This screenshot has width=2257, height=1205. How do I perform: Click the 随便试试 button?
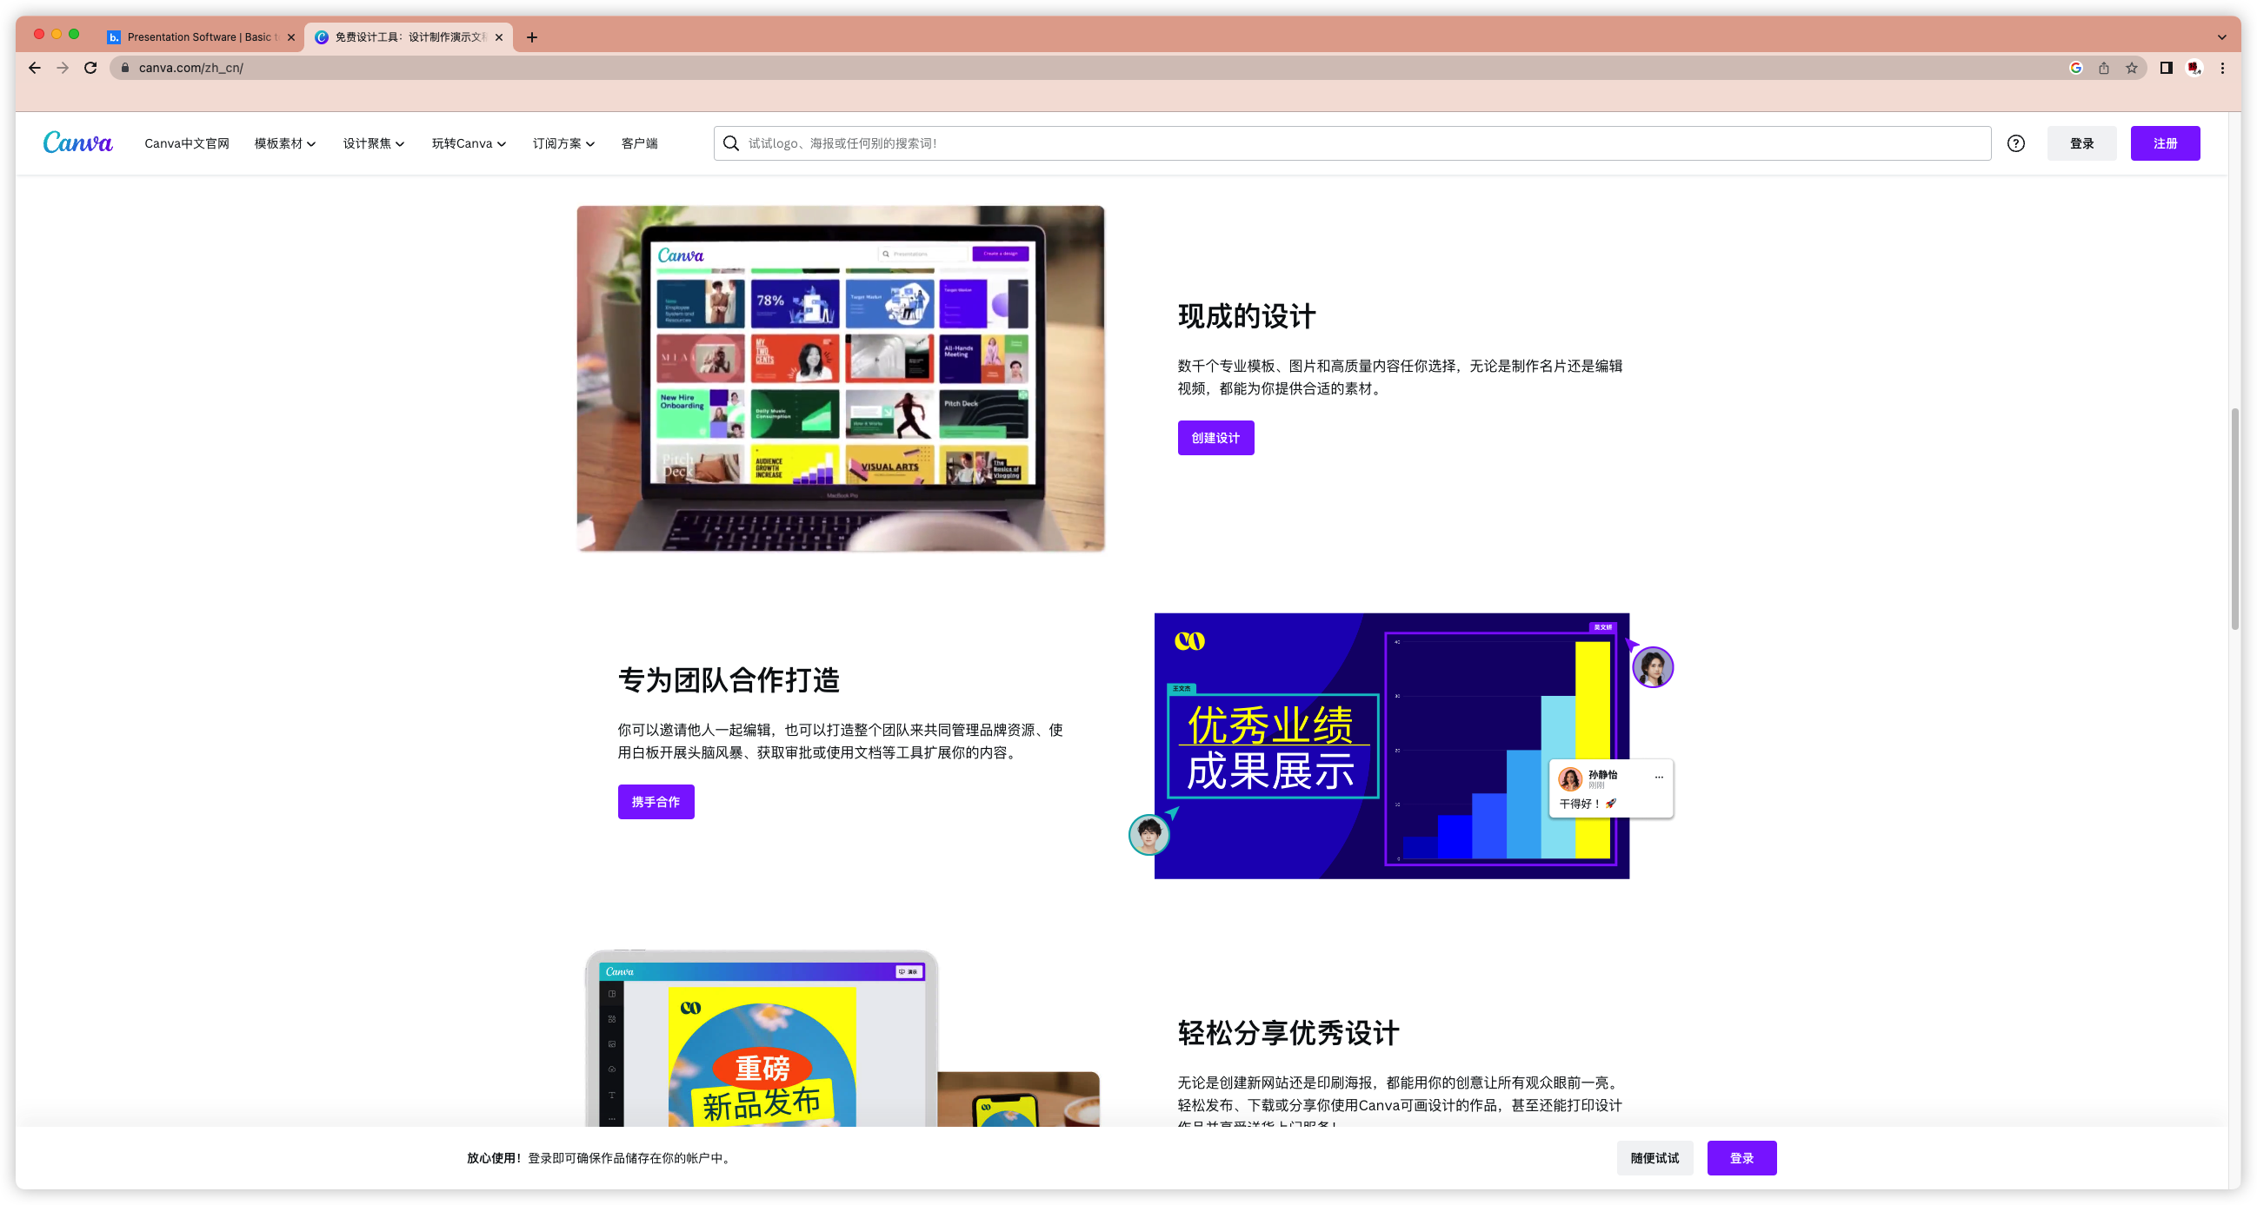(1654, 1157)
